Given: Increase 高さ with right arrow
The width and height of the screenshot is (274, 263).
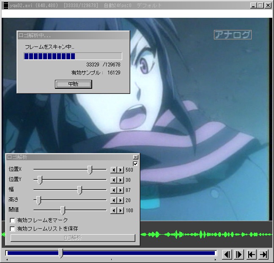Looking at the screenshot, I should pyautogui.click(x=121, y=200).
